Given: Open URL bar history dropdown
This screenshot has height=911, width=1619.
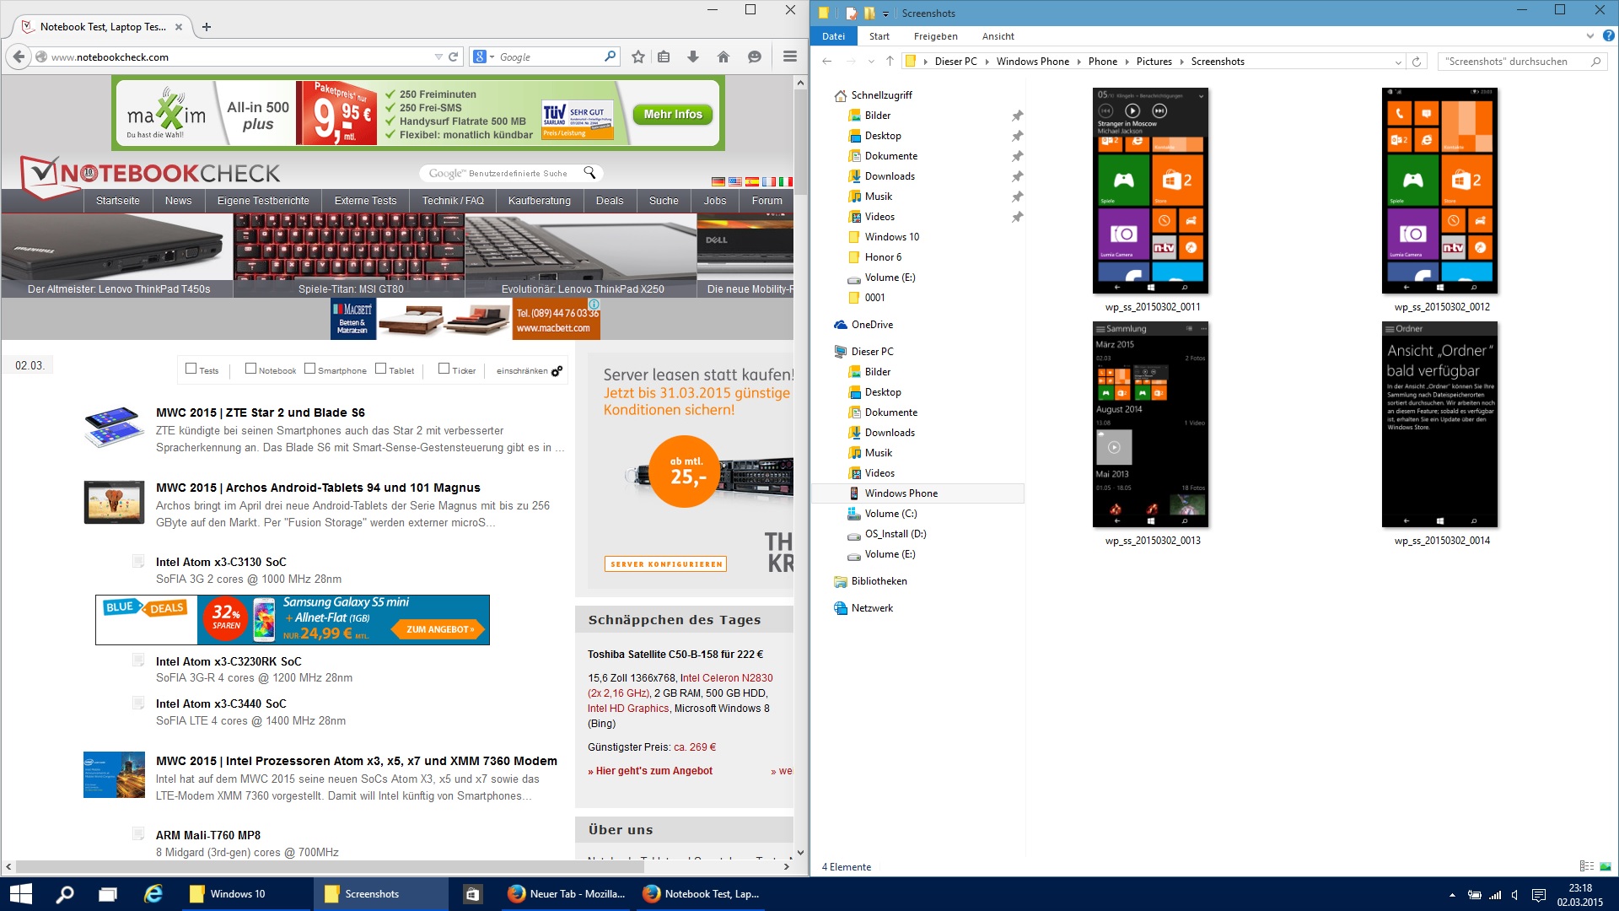Looking at the screenshot, I should pos(438,57).
